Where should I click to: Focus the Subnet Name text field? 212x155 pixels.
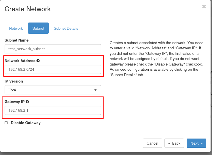[x=53, y=49]
